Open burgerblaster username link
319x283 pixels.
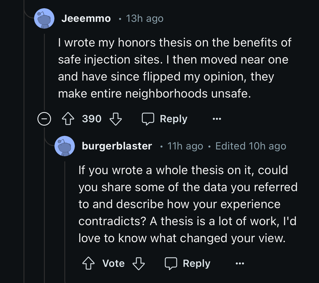click(x=117, y=146)
